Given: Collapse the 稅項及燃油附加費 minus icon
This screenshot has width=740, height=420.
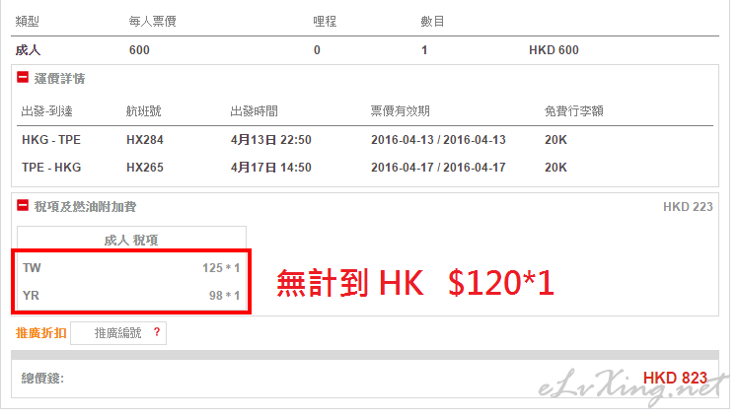Looking at the screenshot, I should (23, 205).
